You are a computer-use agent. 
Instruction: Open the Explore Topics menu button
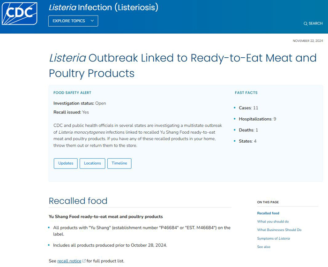pyautogui.click(x=73, y=21)
